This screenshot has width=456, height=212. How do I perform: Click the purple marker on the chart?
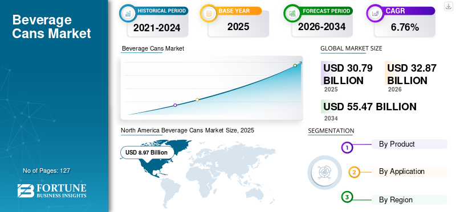click(175, 105)
